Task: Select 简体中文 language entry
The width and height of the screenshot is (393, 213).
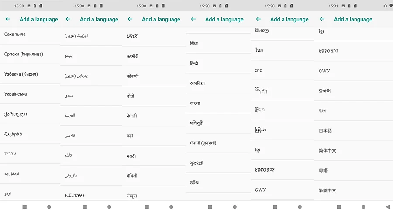Action: coord(354,151)
